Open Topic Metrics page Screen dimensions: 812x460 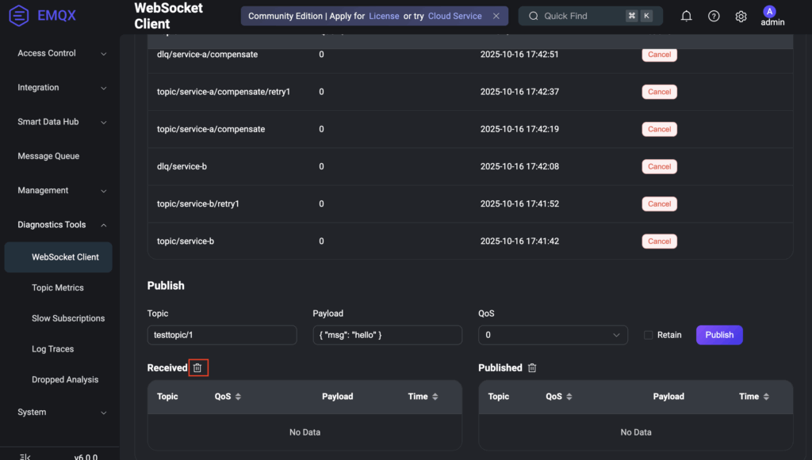point(58,288)
